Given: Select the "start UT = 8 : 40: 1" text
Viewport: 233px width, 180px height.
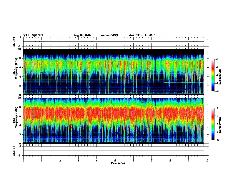Looking at the screenshot, I should coord(142,35).
